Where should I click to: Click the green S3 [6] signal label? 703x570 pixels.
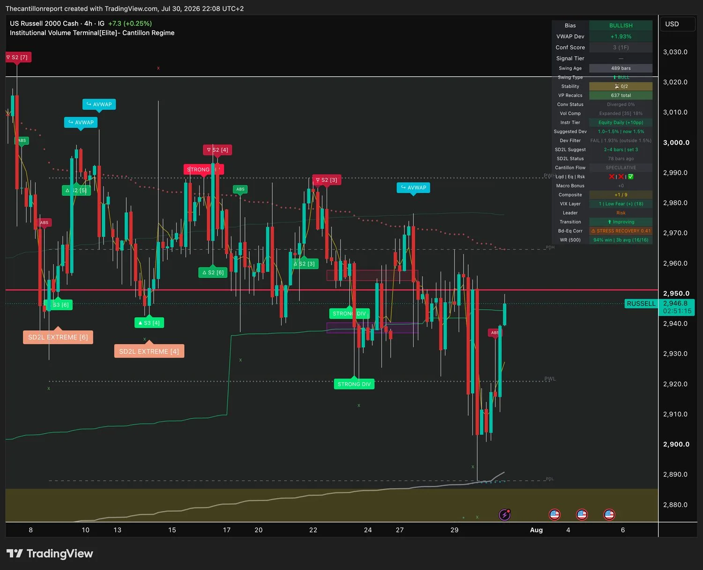click(58, 304)
